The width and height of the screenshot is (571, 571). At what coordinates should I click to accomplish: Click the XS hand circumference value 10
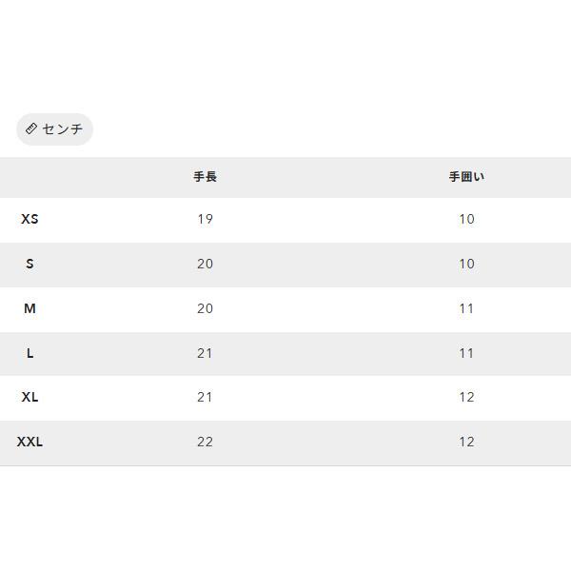466,219
